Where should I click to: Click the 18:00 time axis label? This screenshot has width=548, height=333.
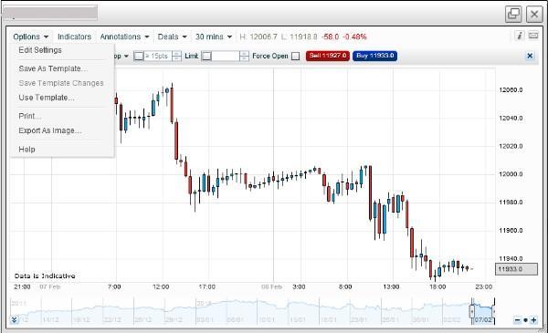(437, 286)
